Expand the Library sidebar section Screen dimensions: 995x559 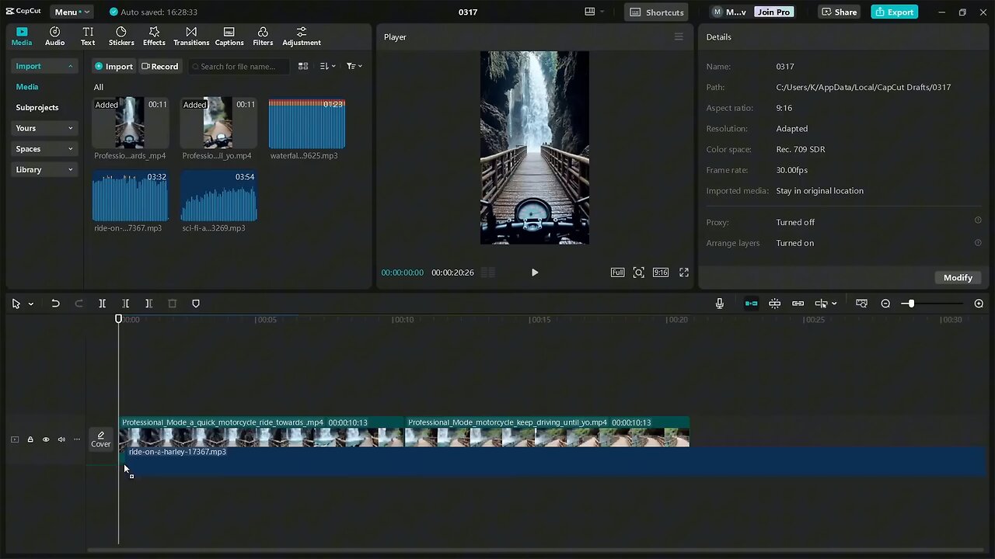point(44,169)
